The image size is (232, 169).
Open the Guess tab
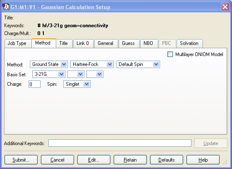129,43
